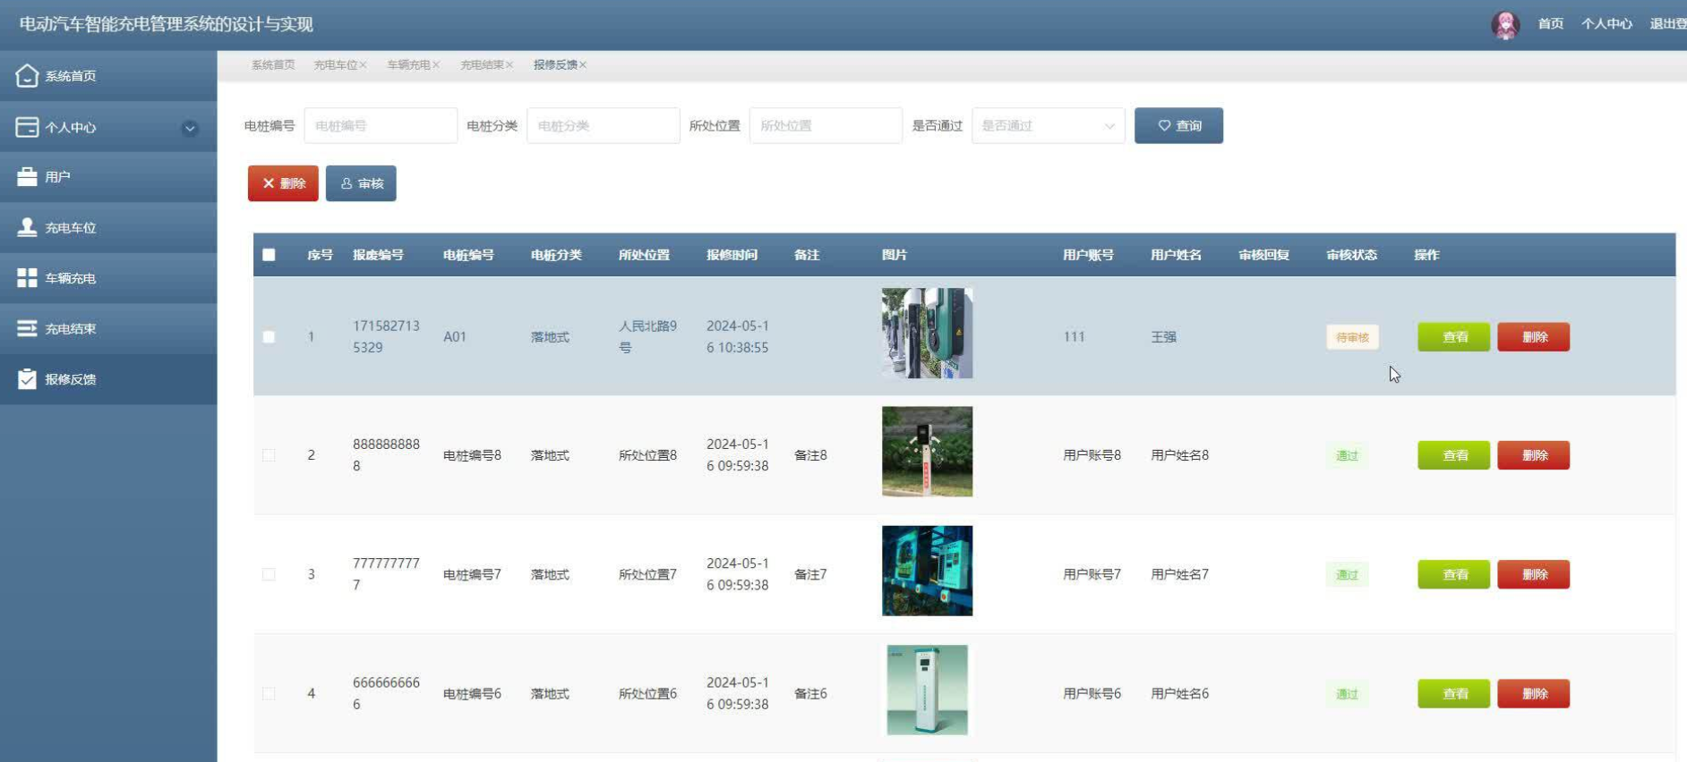1687x762 pixels.
Task: Click the red 删除 batch delete button
Action: [x=283, y=183]
